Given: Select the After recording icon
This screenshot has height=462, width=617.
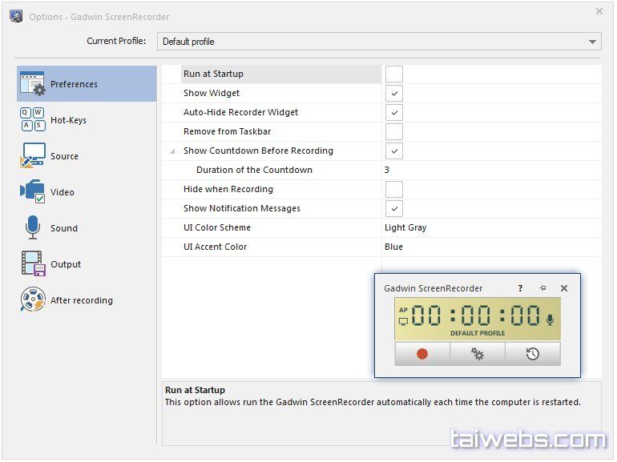Looking at the screenshot, I should (x=33, y=300).
